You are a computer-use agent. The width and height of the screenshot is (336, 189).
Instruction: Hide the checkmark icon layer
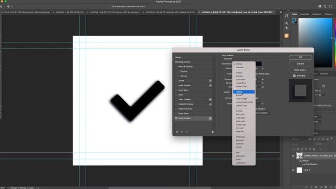(293, 156)
